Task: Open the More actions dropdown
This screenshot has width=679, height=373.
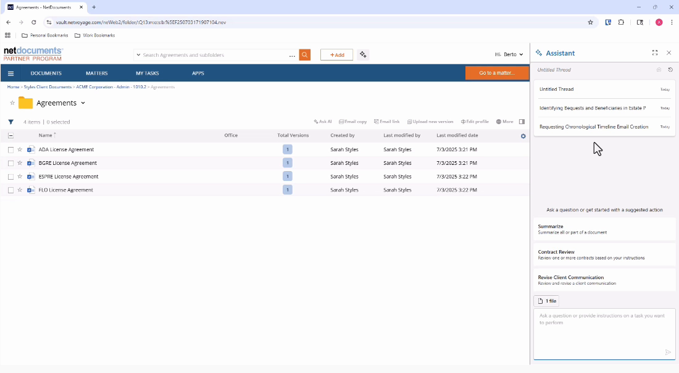Action: point(504,122)
